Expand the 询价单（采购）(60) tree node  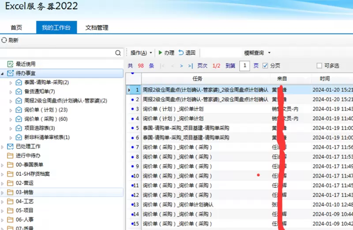click(x=11, y=119)
